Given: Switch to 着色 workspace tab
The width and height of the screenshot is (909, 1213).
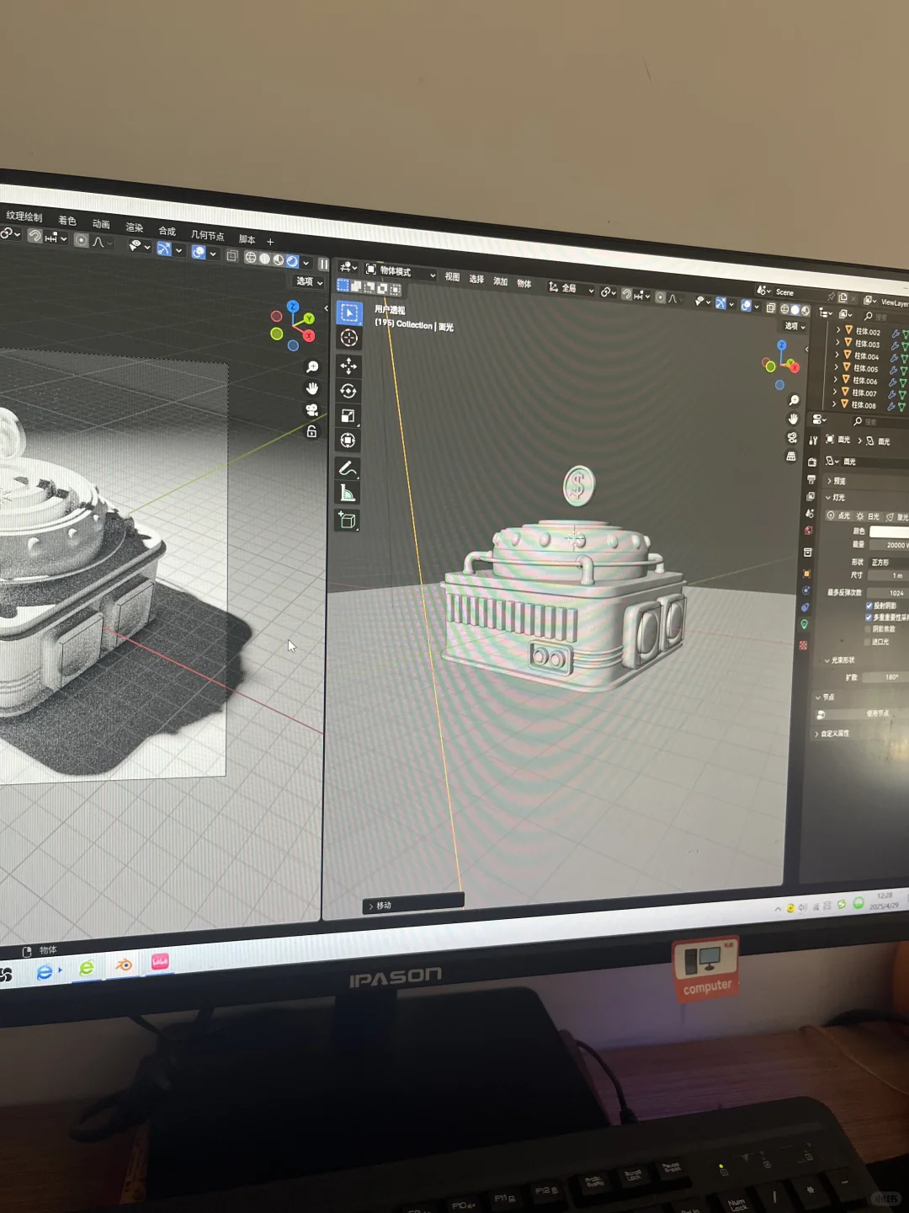Looking at the screenshot, I should [x=67, y=221].
